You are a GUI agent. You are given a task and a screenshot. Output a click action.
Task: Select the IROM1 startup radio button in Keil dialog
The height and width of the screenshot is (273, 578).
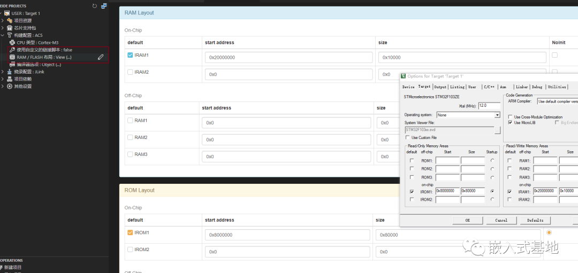click(x=492, y=191)
